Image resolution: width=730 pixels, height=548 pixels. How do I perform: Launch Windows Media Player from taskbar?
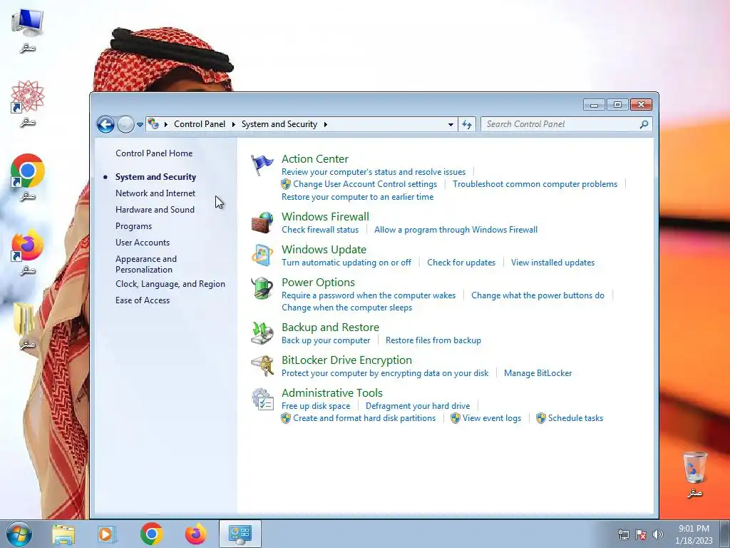[107, 534]
